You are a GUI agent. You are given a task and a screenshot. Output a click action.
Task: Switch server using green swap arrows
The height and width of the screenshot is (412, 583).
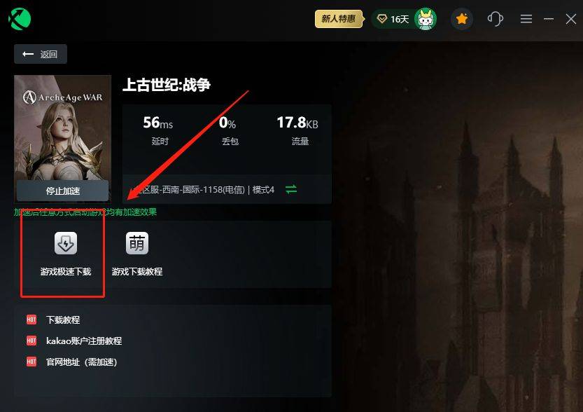(291, 189)
